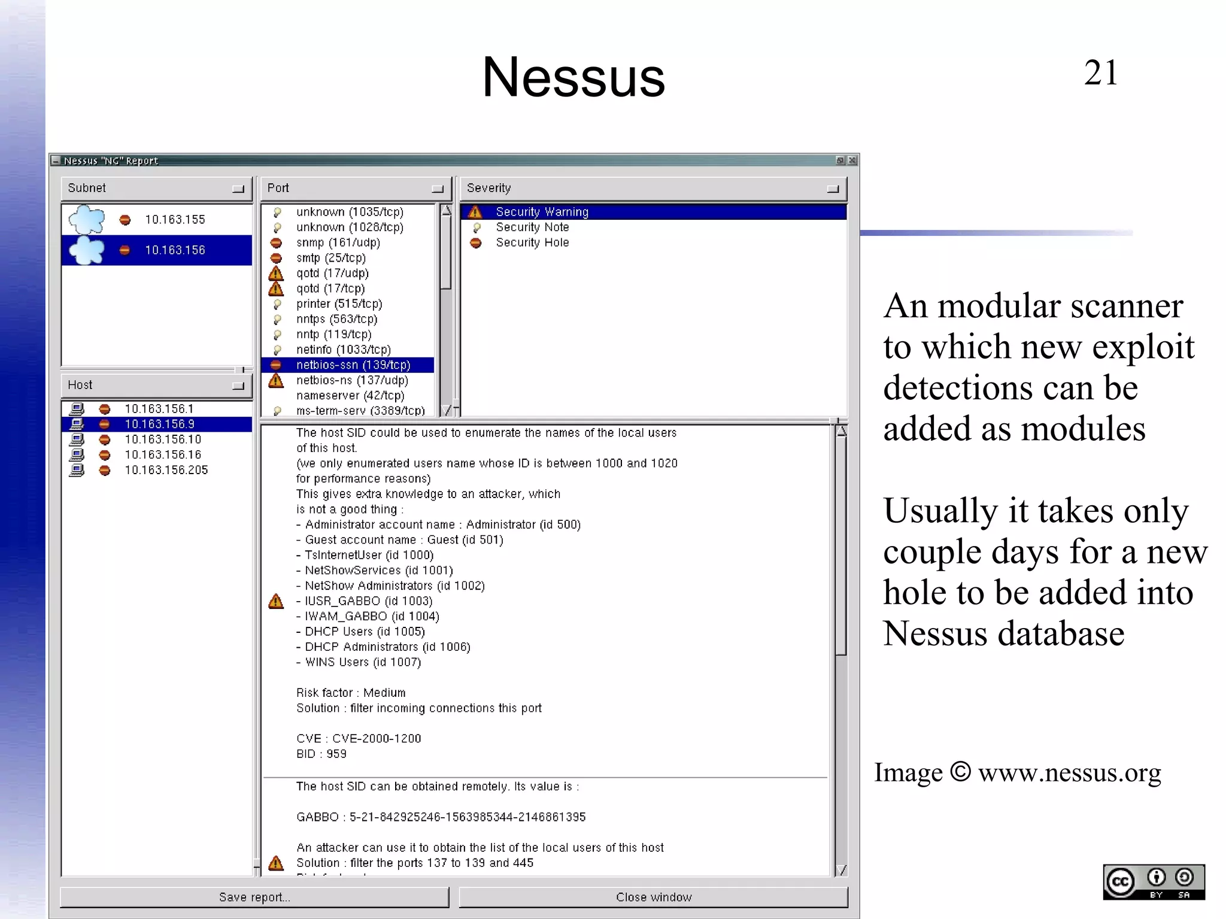
Task: Click Risk factor : Medium line
Action: pos(351,693)
